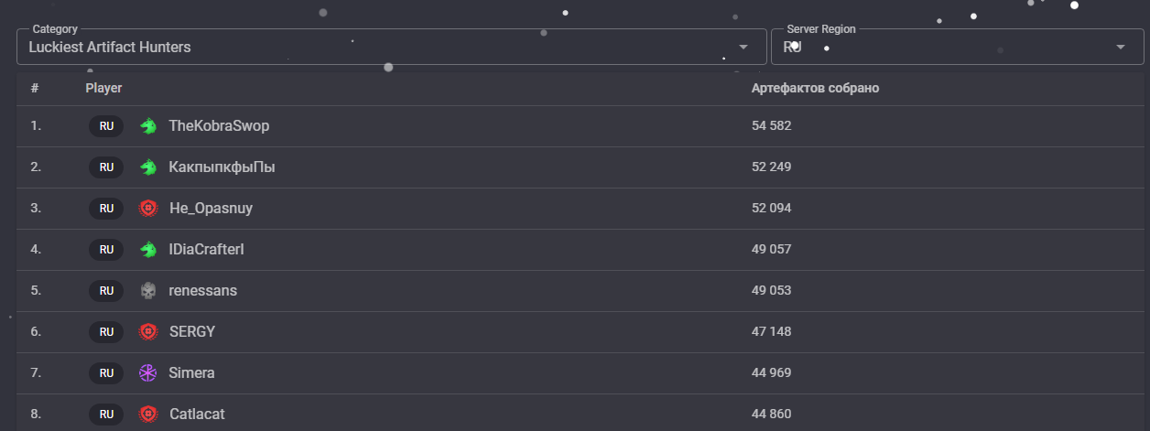
Task: Click the grey skull icon beside renessans
Action: tap(148, 291)
